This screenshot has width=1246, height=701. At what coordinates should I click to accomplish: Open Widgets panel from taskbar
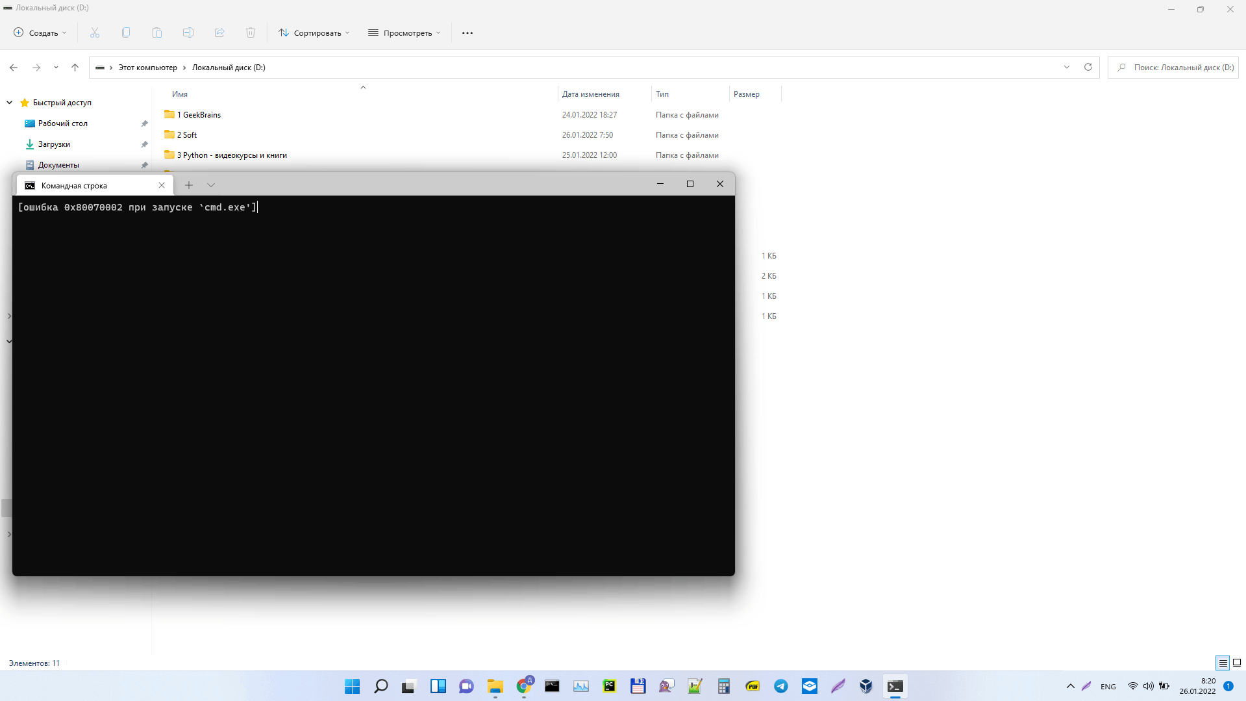click(438, 686)
